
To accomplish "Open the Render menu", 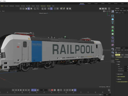I will point(38,6).
